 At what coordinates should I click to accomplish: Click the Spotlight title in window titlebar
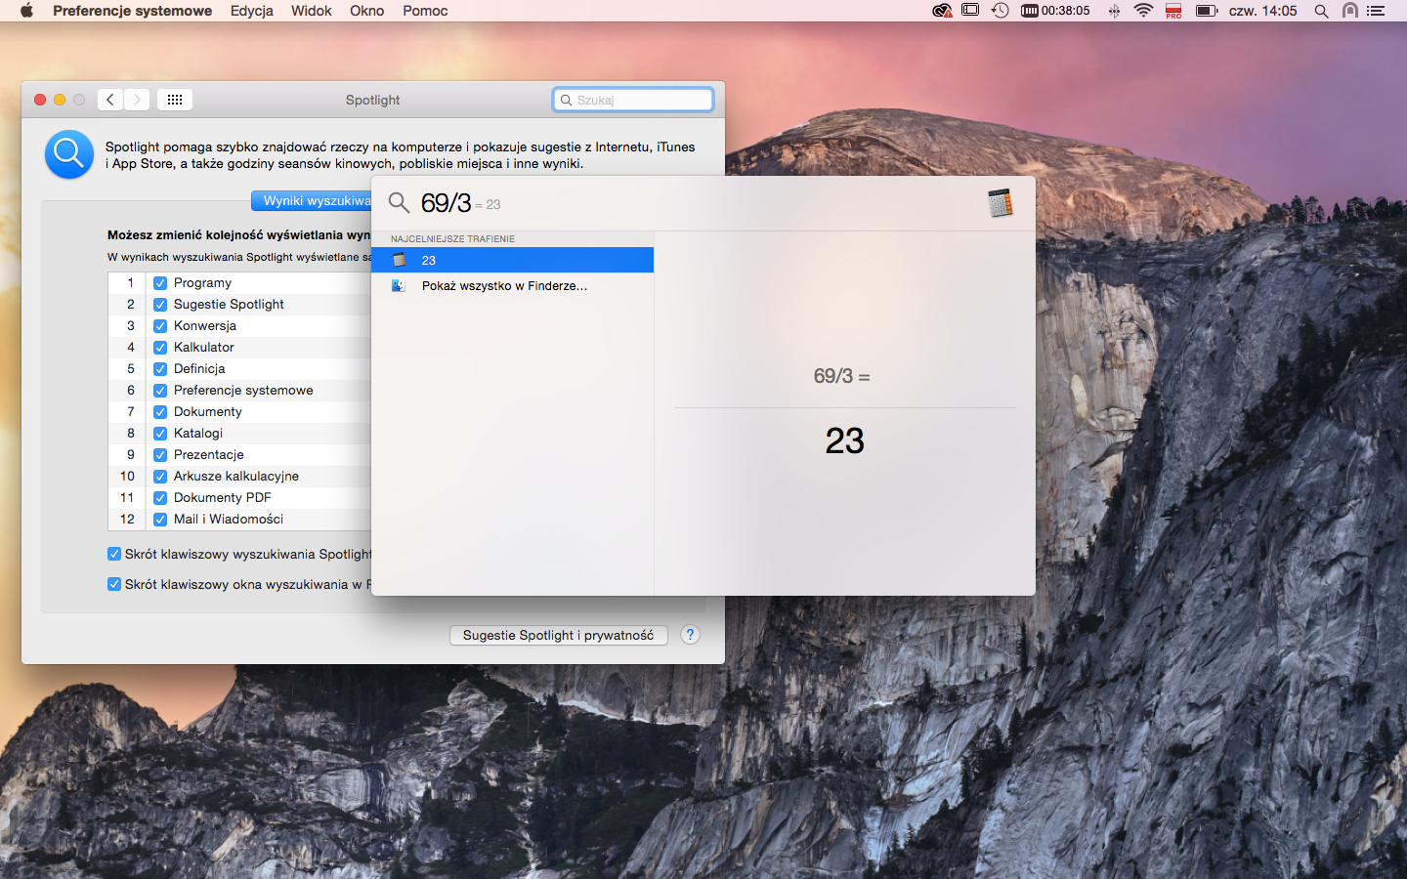coord(372,100)
